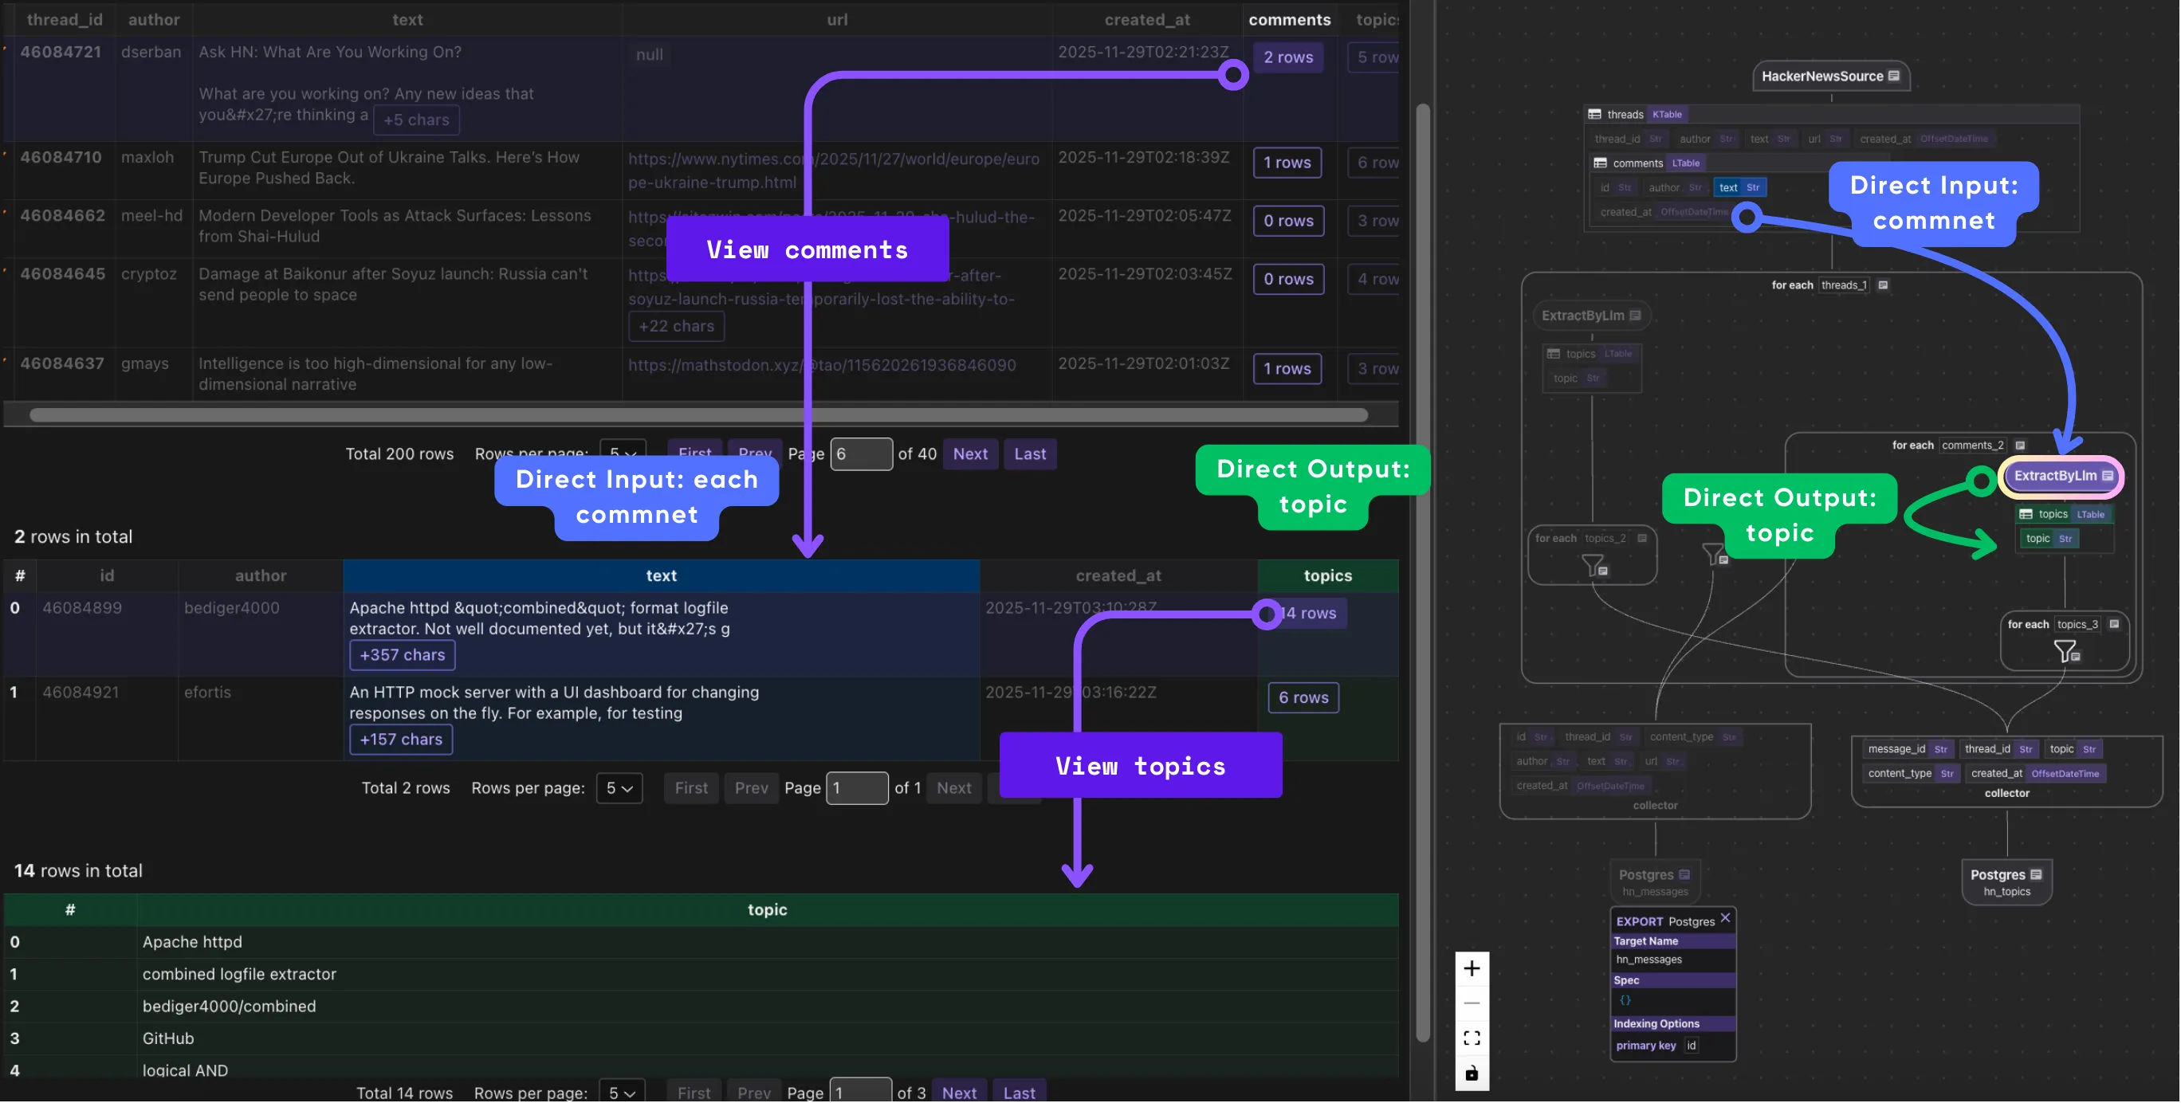The height and width of the screenshot is (1103, 2181).
Task: Open HackerNewsSource node details icon
Action: tap(1894, 77)
